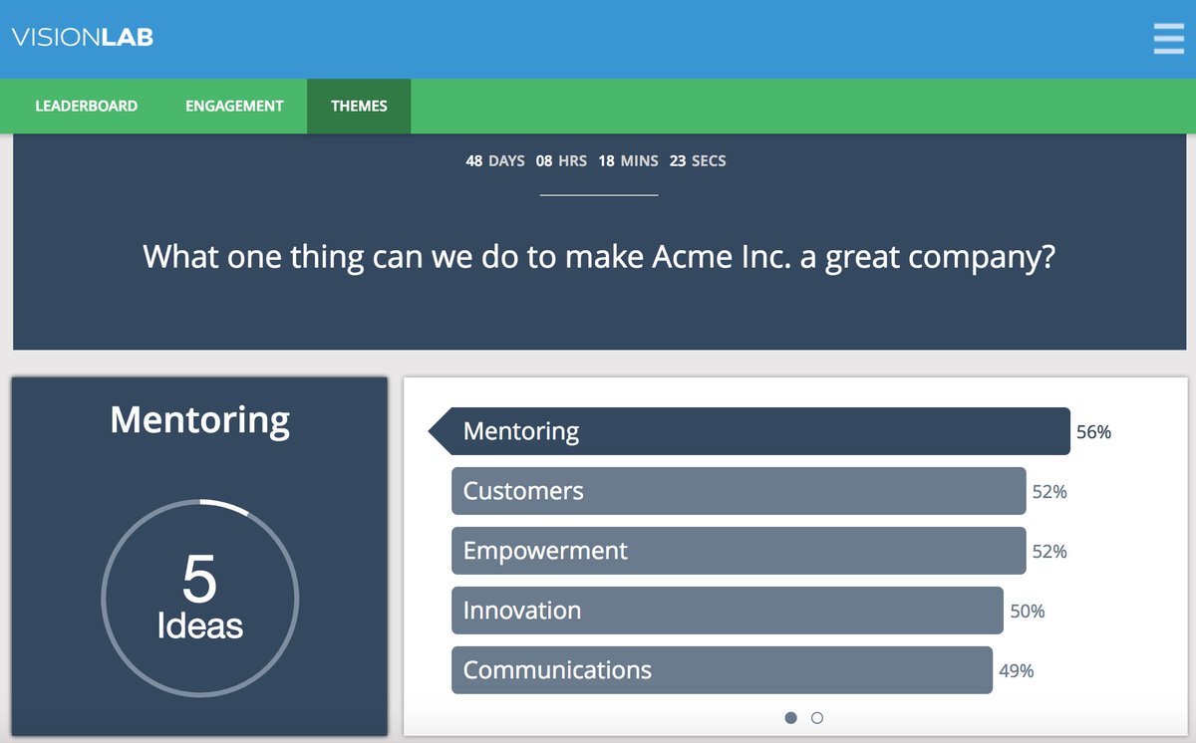1196x743 pixels.
Task: Select the Innovation theme bar
Action: [728, 611]
